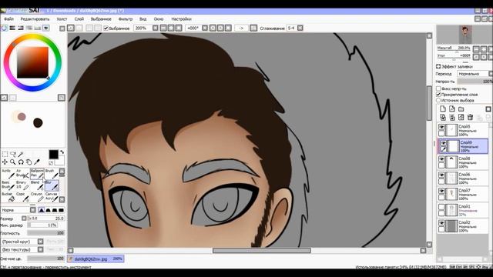Select the Eyedropper color picker tool
493x277 pixels.
click(x=37, y=162)
